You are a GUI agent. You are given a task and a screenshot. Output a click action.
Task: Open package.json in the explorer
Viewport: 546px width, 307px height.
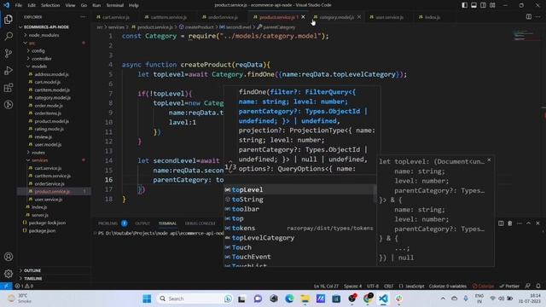point(42,231)
